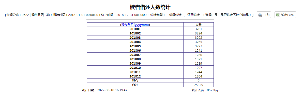Select the 201803 row label

point(135,38)
